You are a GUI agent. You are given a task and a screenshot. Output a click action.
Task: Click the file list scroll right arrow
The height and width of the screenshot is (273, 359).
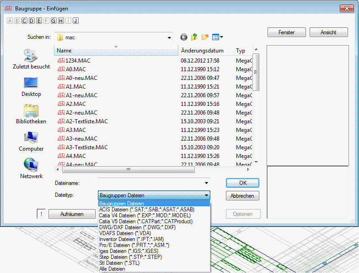point(248,170)
